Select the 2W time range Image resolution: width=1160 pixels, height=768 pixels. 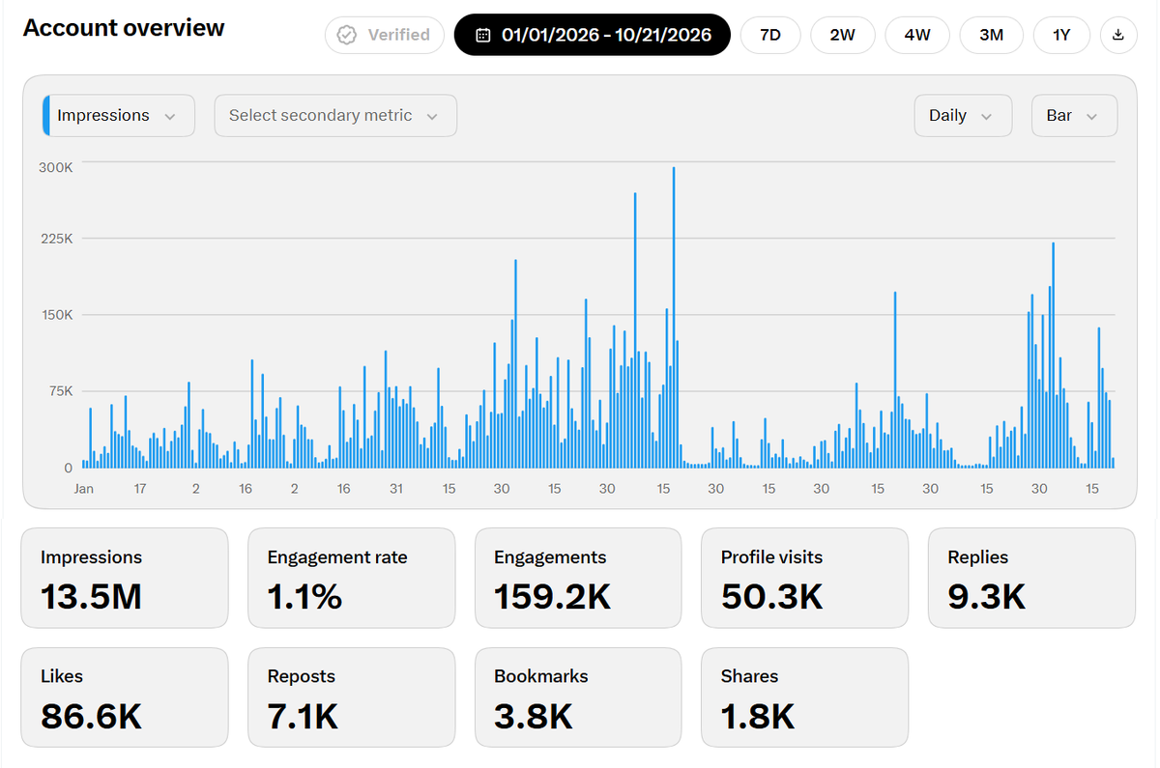842,35
